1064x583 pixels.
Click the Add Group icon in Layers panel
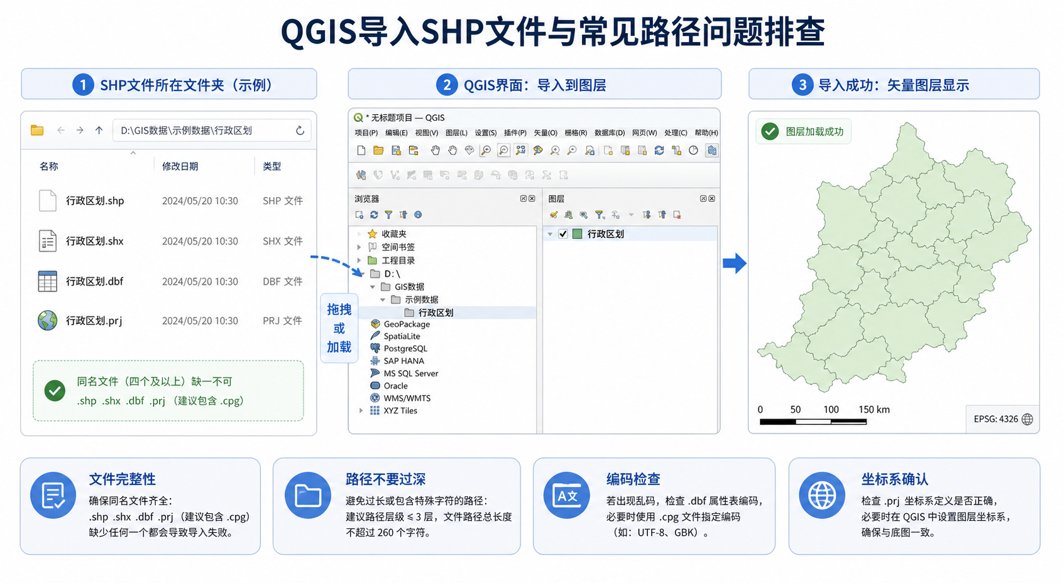pyautogui.click(x=568, y=215)
